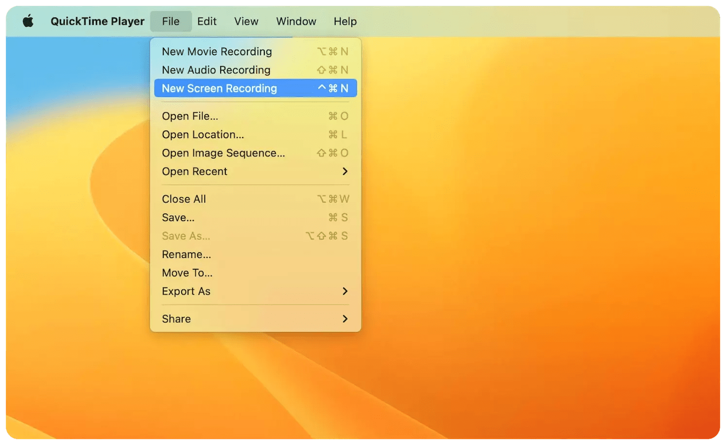Select Open Image Sequence option
Image resolution: width=726 pixels, height=445 pixels.
224,153
